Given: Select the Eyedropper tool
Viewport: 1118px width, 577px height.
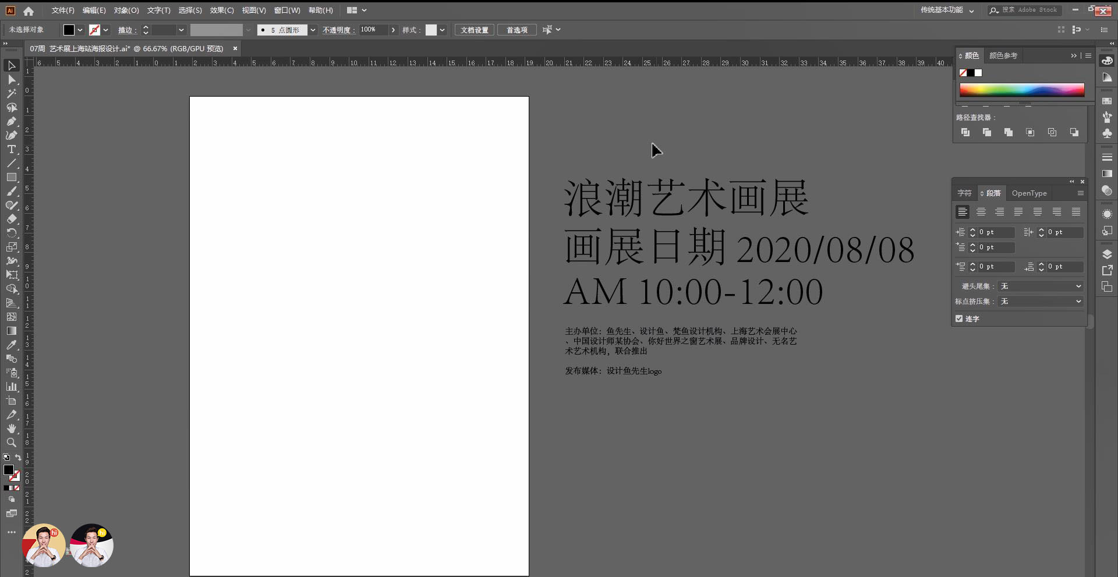Looking at the screenshot, I should (12, 345).
